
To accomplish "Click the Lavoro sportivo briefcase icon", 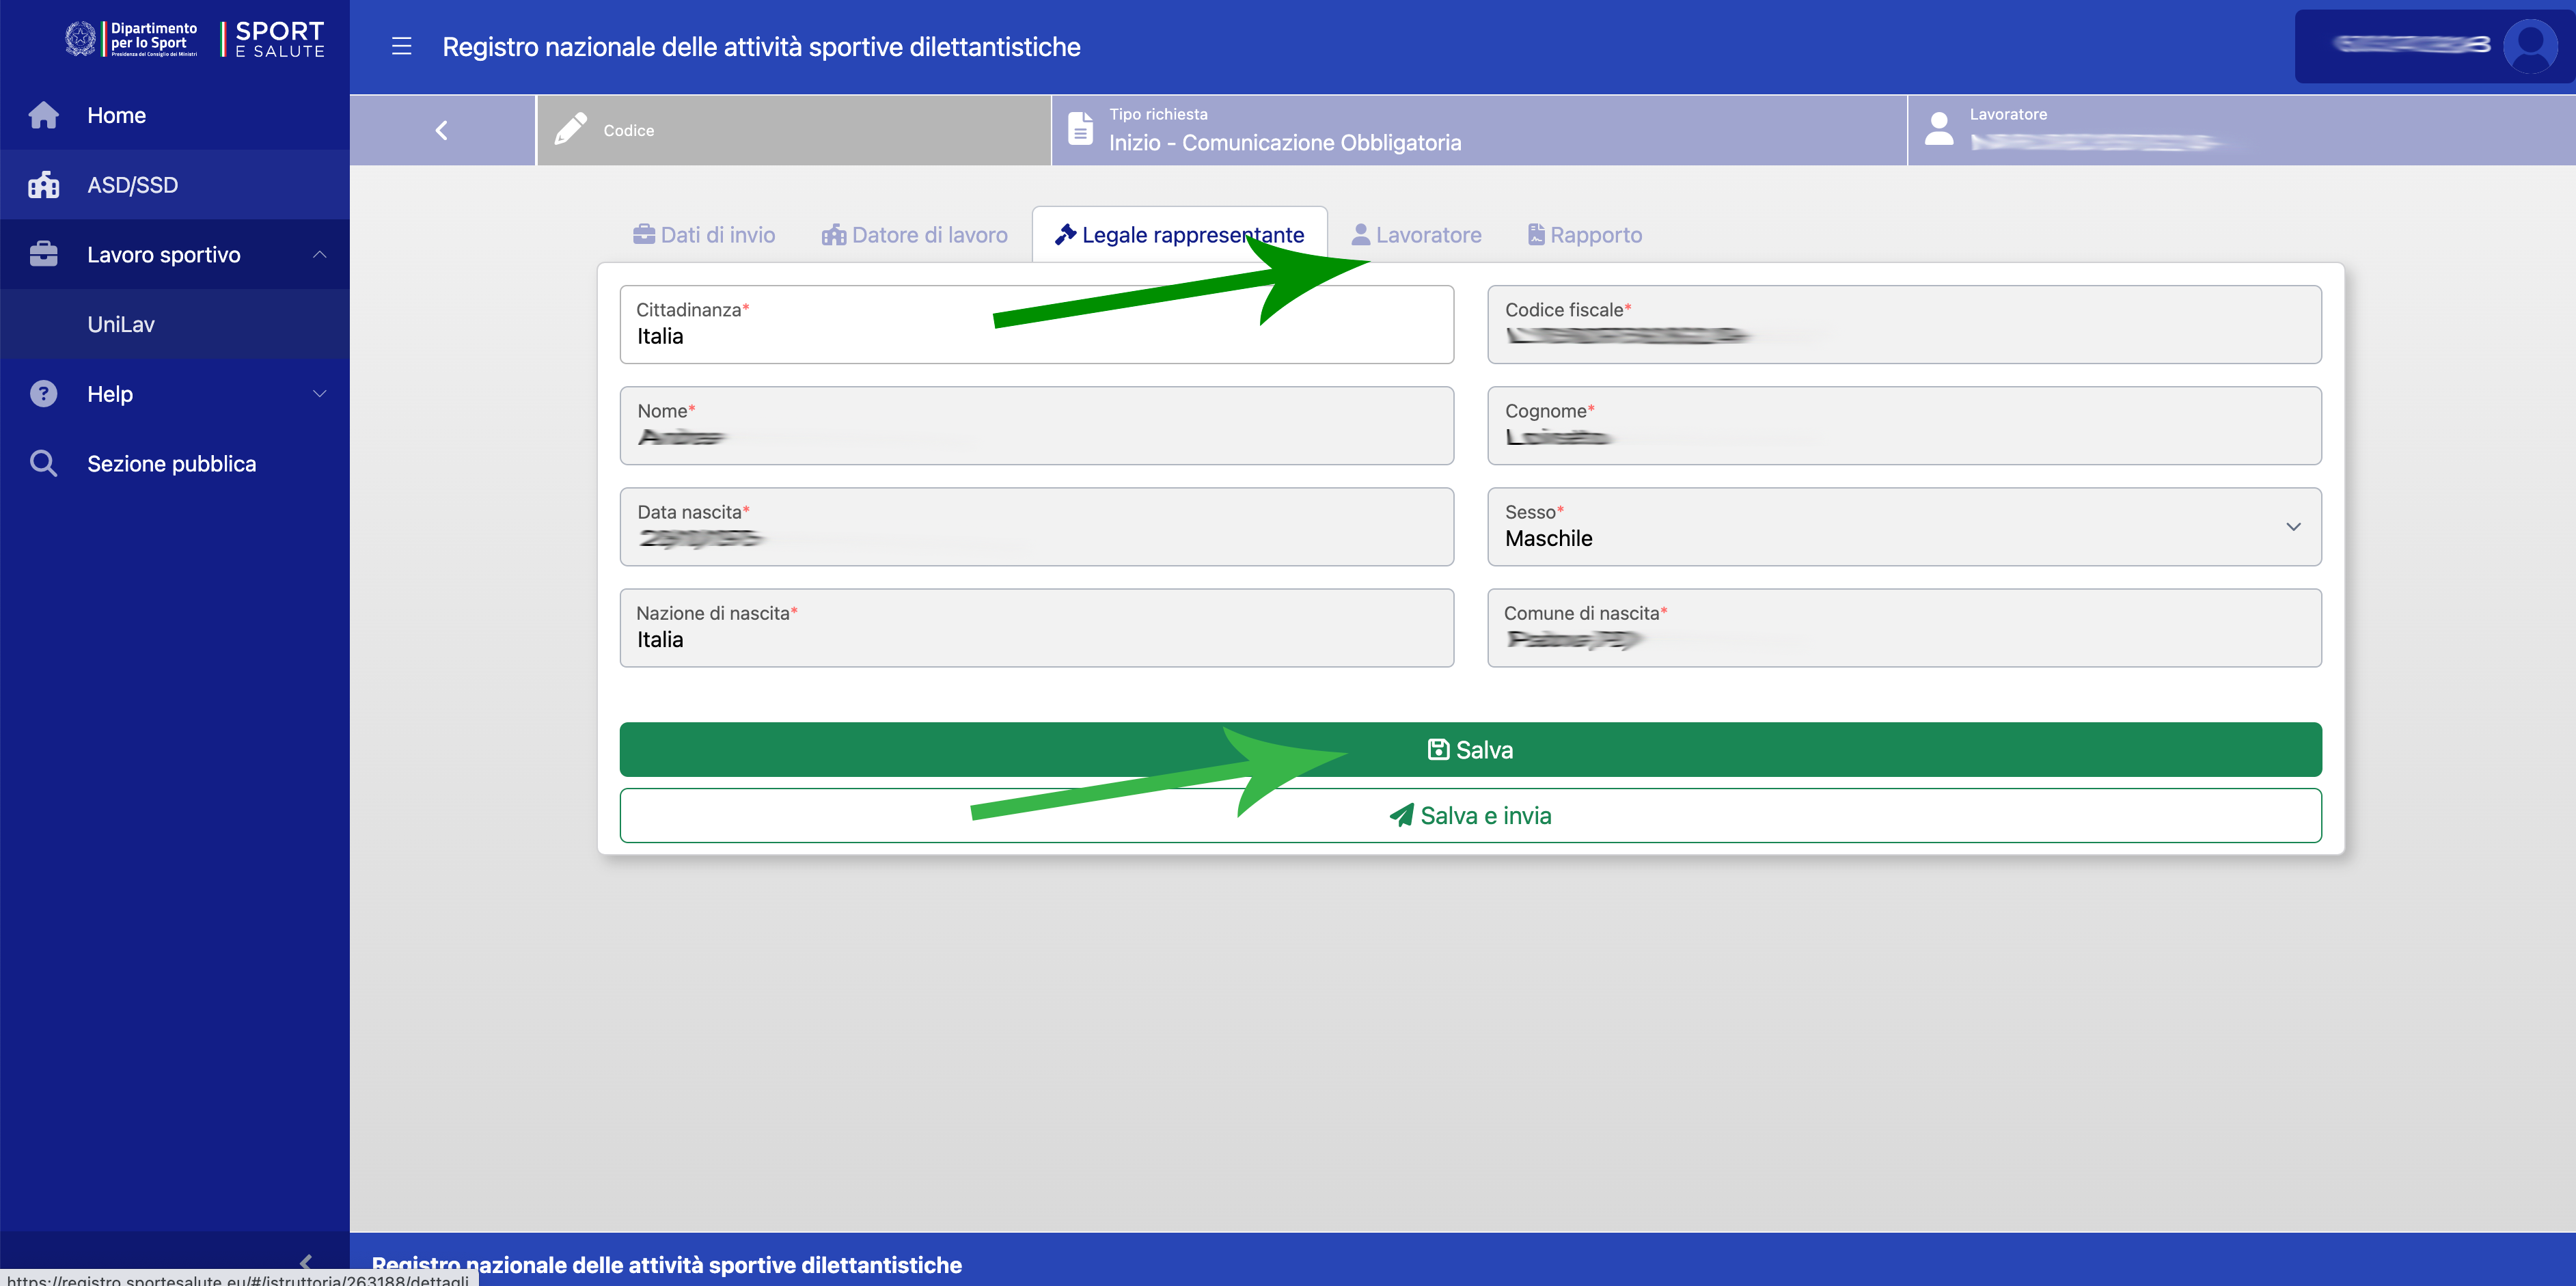I will click(43, 254).
